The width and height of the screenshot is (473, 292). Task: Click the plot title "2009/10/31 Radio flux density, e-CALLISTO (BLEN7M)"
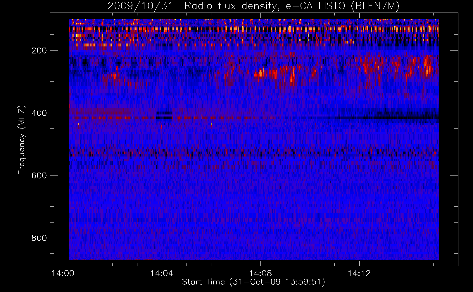[x=253, y=6]
